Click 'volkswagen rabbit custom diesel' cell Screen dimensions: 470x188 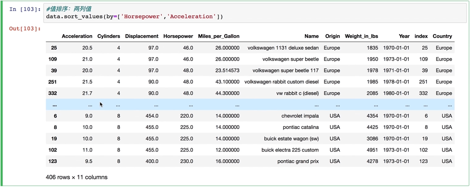pyautogui.click(x=281, y=82)
